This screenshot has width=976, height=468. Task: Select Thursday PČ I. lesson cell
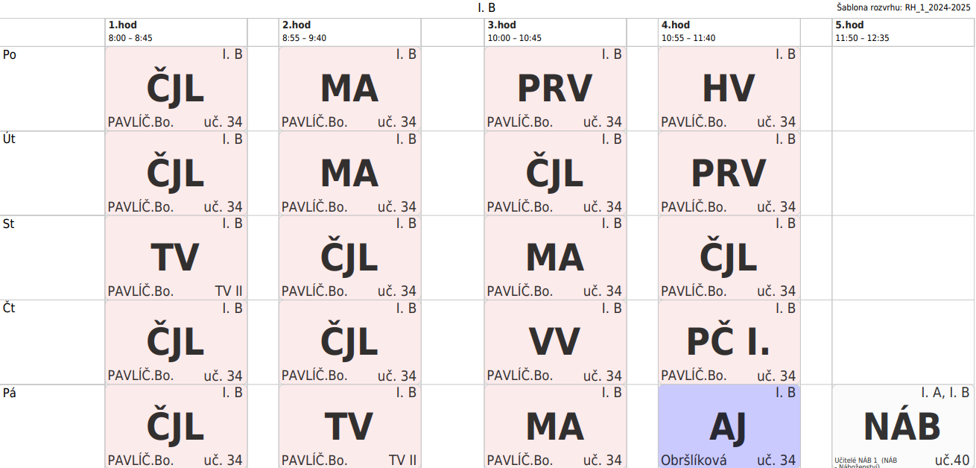(729, 342)
